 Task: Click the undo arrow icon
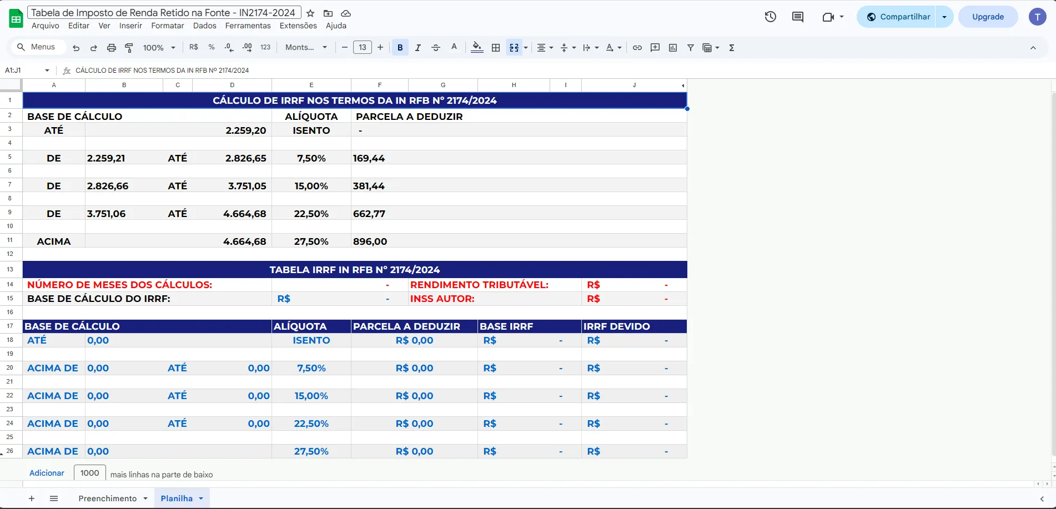(76, 48)
